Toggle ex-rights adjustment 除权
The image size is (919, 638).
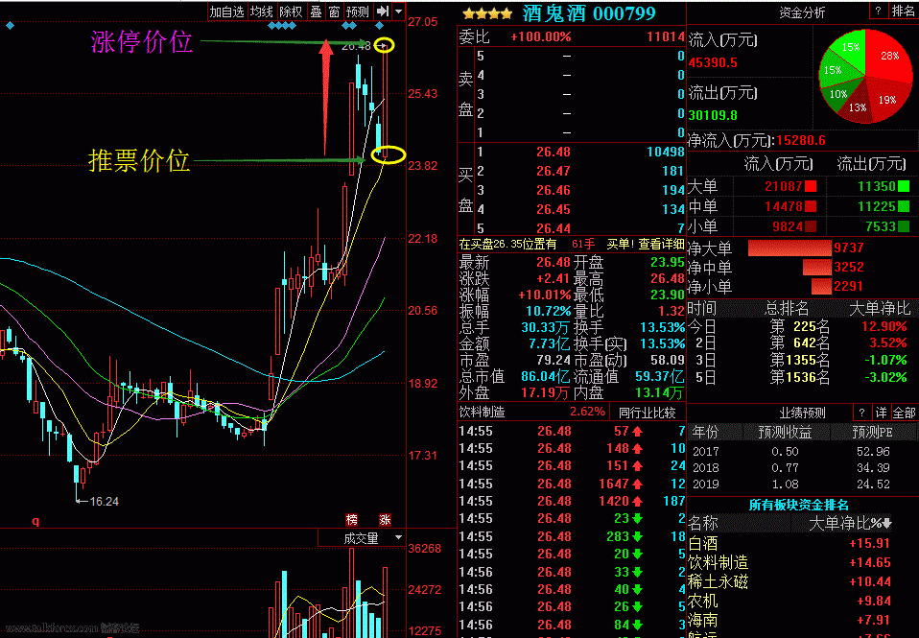coord(291,12)
